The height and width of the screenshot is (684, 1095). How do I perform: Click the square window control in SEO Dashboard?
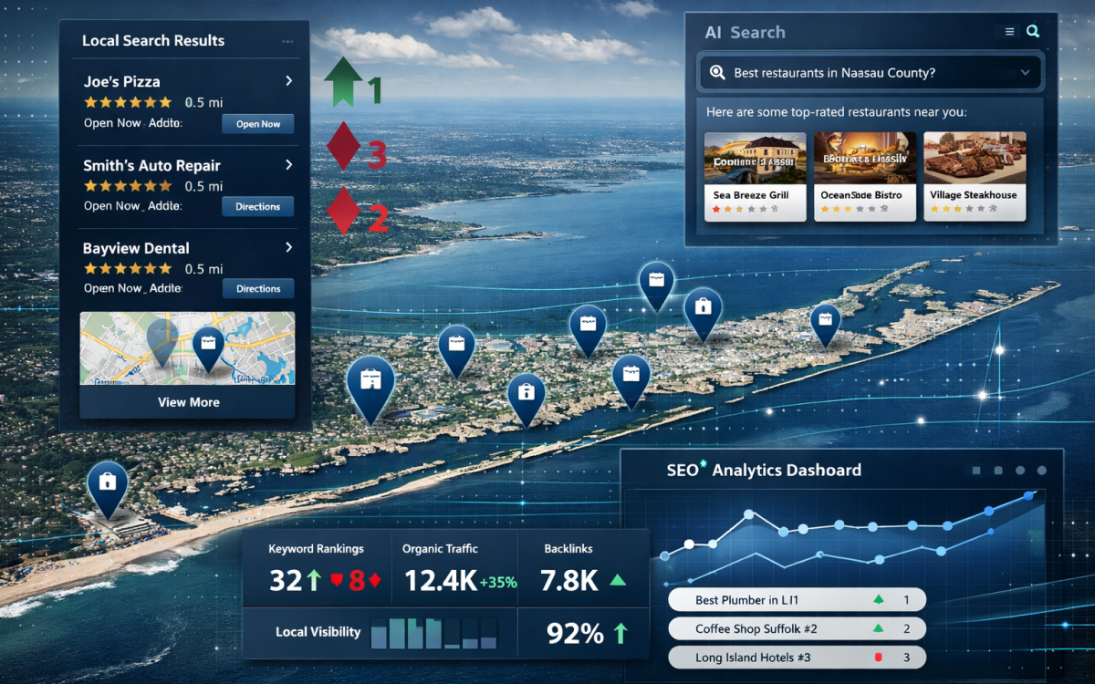point(976,471)
